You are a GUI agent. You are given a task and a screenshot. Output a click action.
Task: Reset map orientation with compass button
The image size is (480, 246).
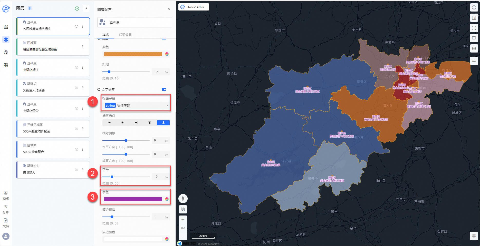[183, 199]
